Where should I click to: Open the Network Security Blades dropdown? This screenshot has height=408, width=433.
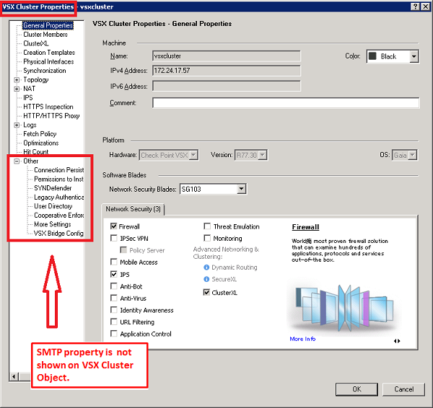click(241, 189)
